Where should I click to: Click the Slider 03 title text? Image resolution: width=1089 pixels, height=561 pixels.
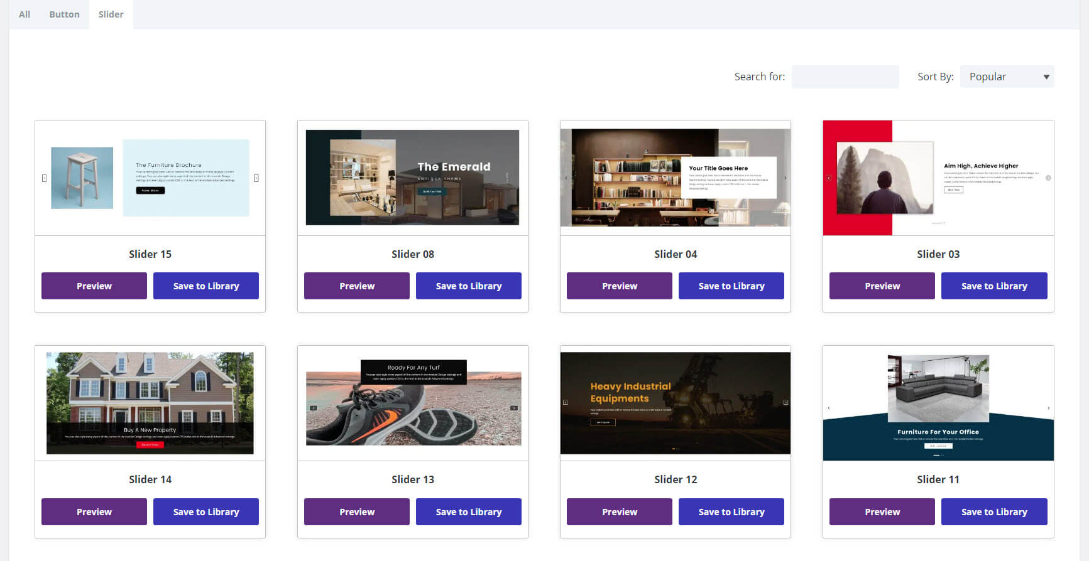point(938,254)
